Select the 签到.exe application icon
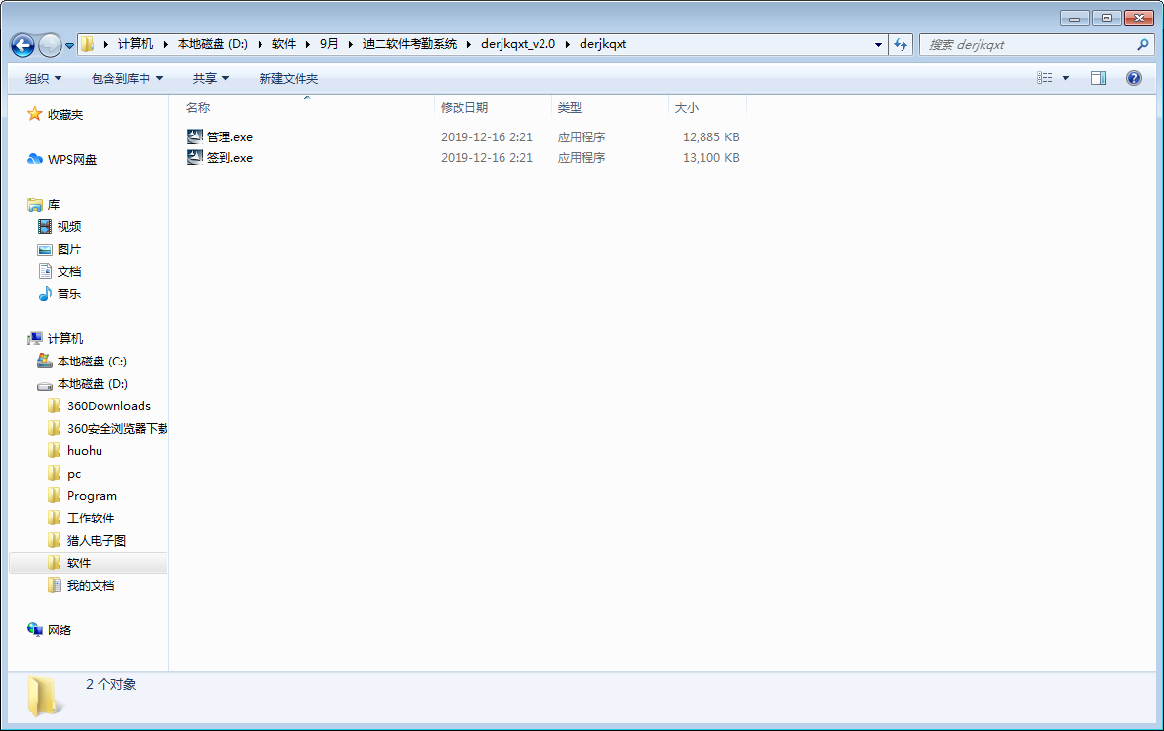1164x731 pixels. click(195, 157)
